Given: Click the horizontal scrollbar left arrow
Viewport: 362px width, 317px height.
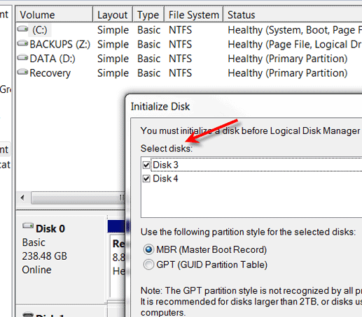Looking at the screenshot, I should (x=22, y=198).
